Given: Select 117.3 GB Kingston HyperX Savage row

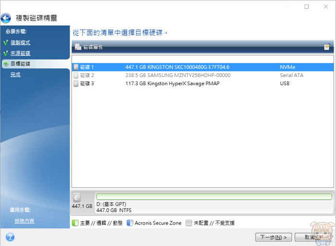Looking at the screenshot, I should tap(203, 84).
